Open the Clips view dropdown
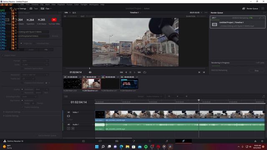 pos(46,8)
